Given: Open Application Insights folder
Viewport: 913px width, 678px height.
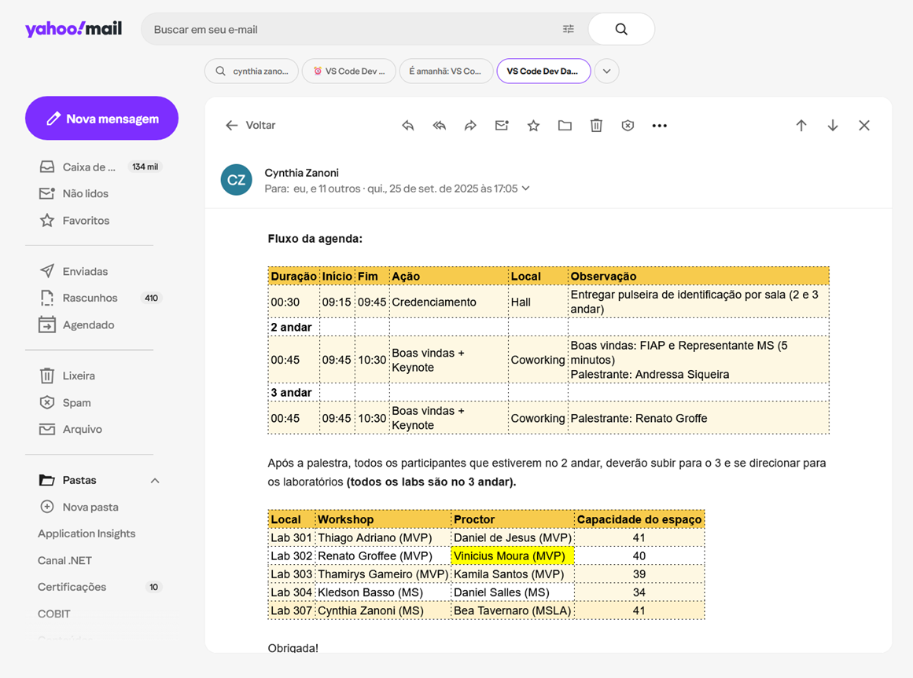Looking at the screenshot, I should pos(87,533).
